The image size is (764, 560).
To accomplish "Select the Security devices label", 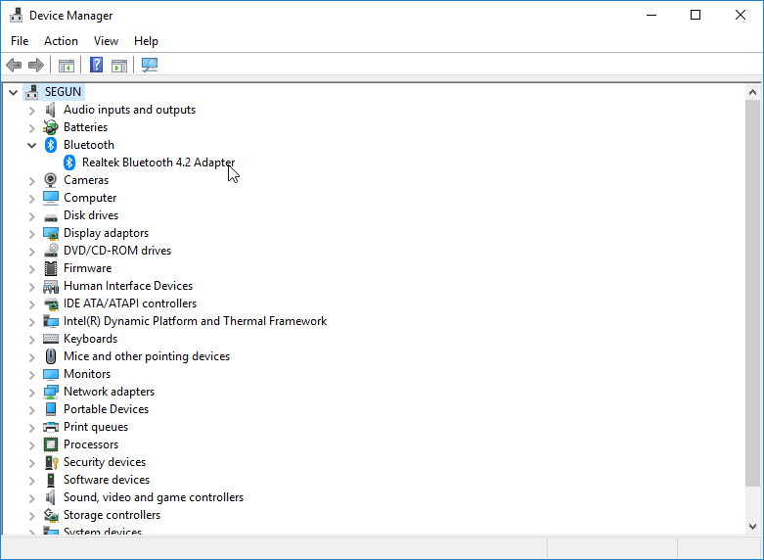I will [105, 462].
